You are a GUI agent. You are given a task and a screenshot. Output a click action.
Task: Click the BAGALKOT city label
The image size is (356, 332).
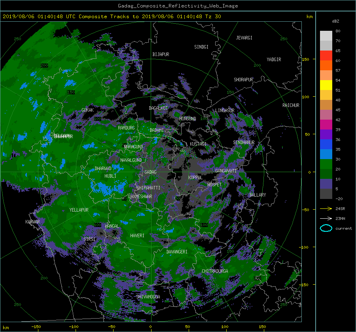(x=158, y=108)
